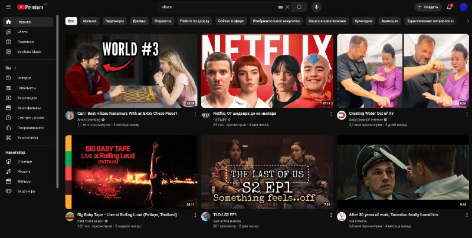Screen dimensions: 472x238
Task: Open options menu for Netflix video
Action: point(331,114)
